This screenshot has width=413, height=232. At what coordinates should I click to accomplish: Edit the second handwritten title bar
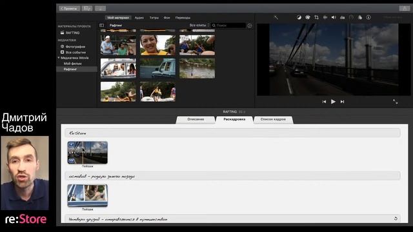[x=232, y=176]
